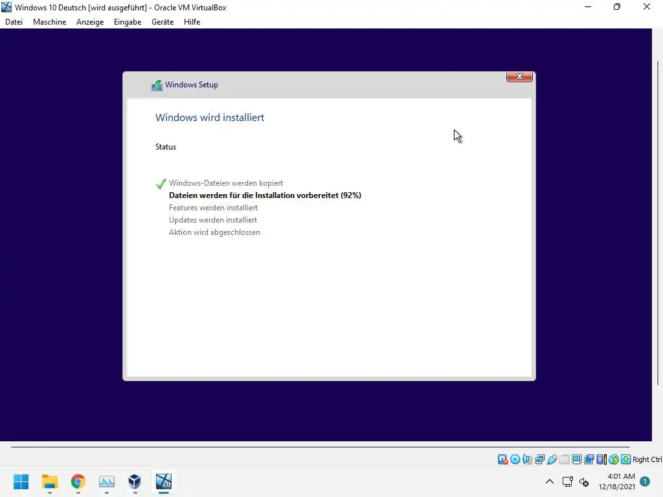663x497 pixels.
Task: Open Google Chrome from the taskbar
Action: pyautogui.click(x=78, y=481)
